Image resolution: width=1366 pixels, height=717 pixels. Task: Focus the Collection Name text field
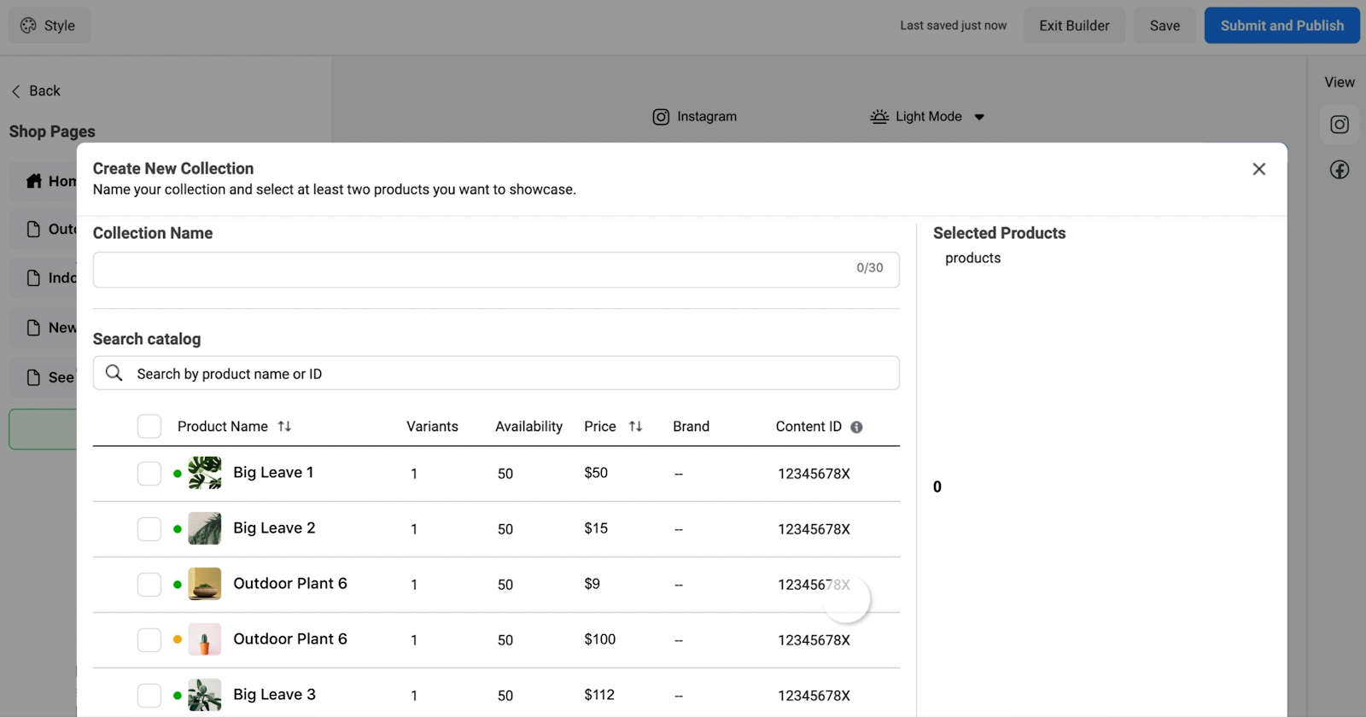click(x=470, y=269)
